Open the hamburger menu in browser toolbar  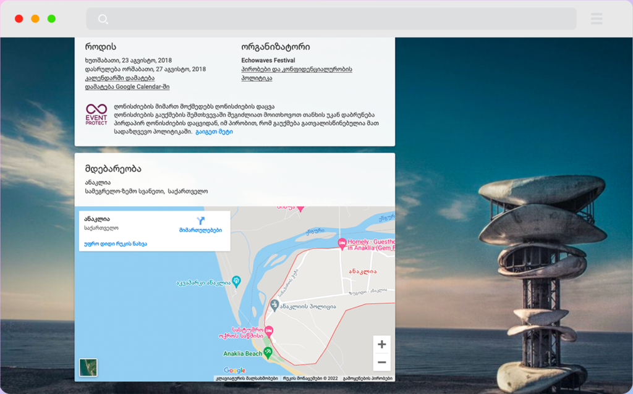(597, 19)
